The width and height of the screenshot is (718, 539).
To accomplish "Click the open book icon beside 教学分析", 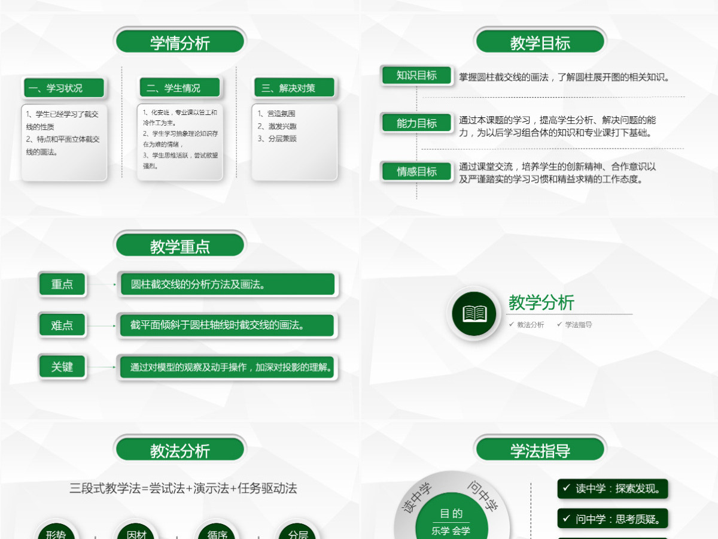I will pyautogui.click(x=474, y=313).
